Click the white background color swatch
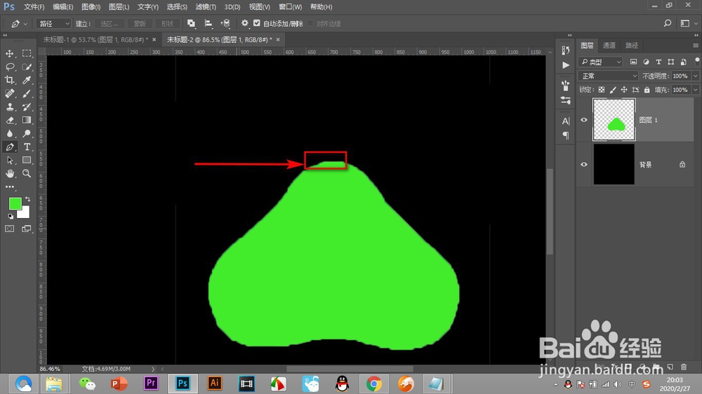Screen dimensions: 702x394 [24, 213]
